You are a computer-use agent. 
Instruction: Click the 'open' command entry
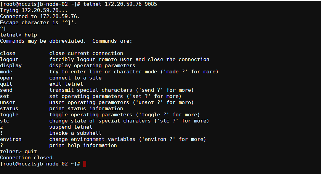[x=6, y=78]
